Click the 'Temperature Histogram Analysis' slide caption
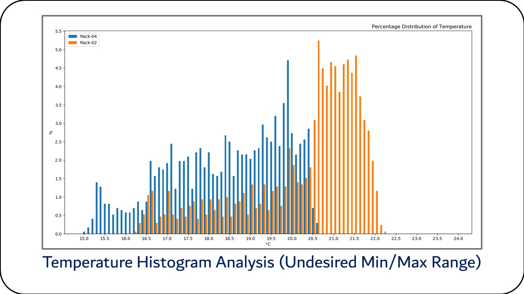 (x=262, y=263)
